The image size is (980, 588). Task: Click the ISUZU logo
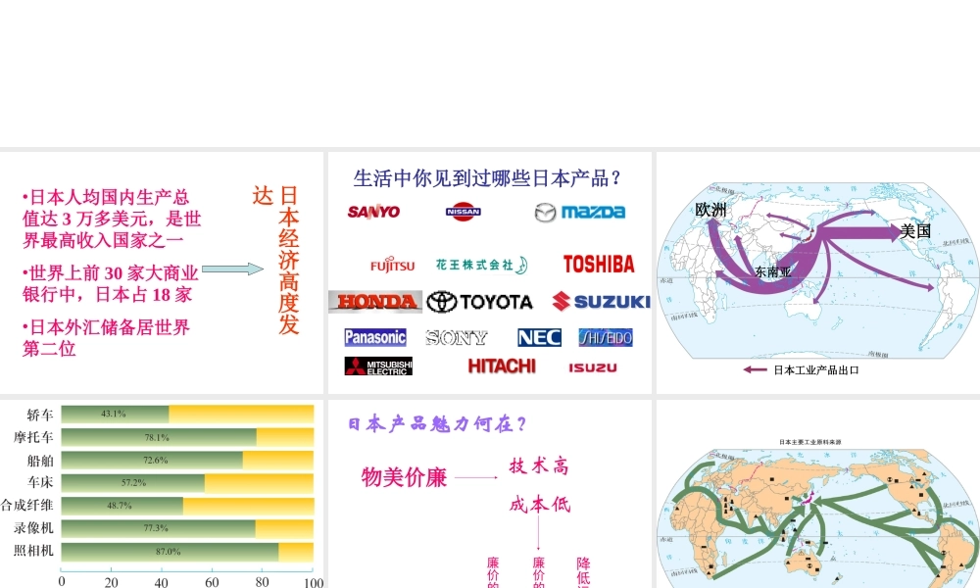tap(593, 367)
